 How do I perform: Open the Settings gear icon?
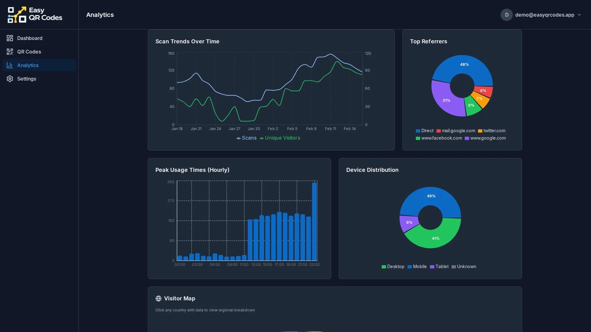coord(10,79)
